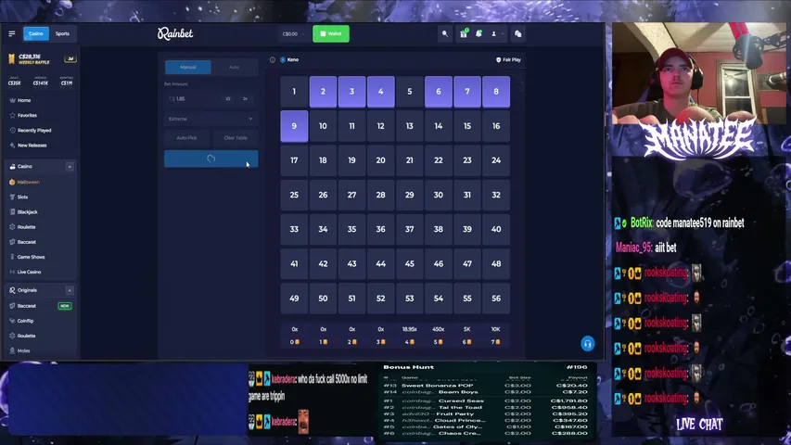Screen dimensions: 791x445
Task: Expand the user account dropdown arrow
Action: 503,34
